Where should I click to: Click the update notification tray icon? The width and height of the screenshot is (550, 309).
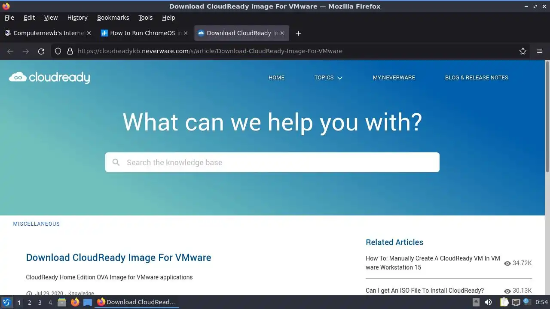(x=526, y=302)
